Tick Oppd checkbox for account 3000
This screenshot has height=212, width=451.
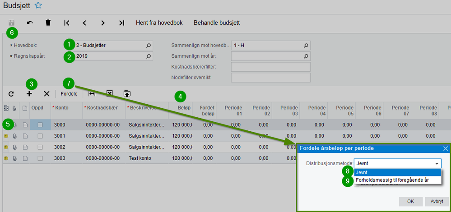[40, 124]
